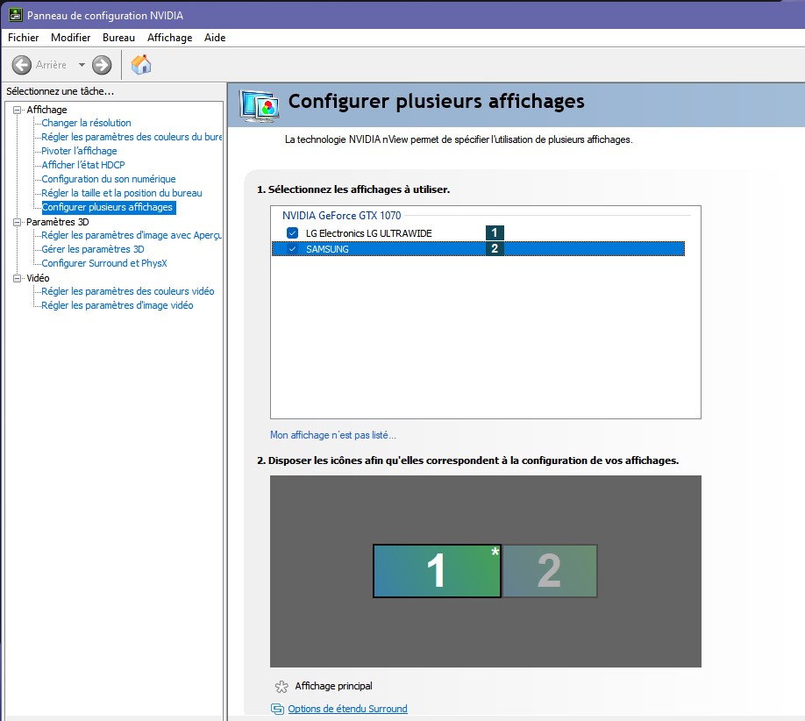The width and height of the screenshot is (805, 721).
Task: Click the 'Affichage' category label in tree
Action: click(46, 110)
